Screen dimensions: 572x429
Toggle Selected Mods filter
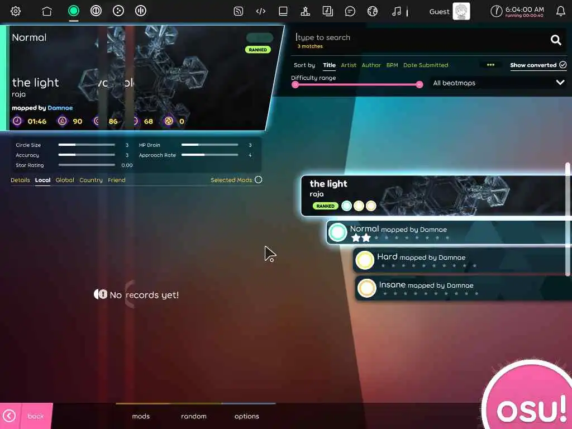point(236,180)
